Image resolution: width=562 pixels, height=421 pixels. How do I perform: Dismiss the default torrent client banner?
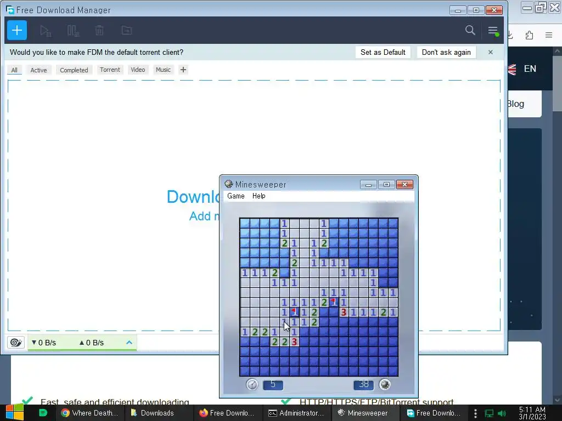pos(491,52)
